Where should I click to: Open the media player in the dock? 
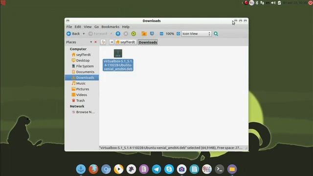point(118,169)
